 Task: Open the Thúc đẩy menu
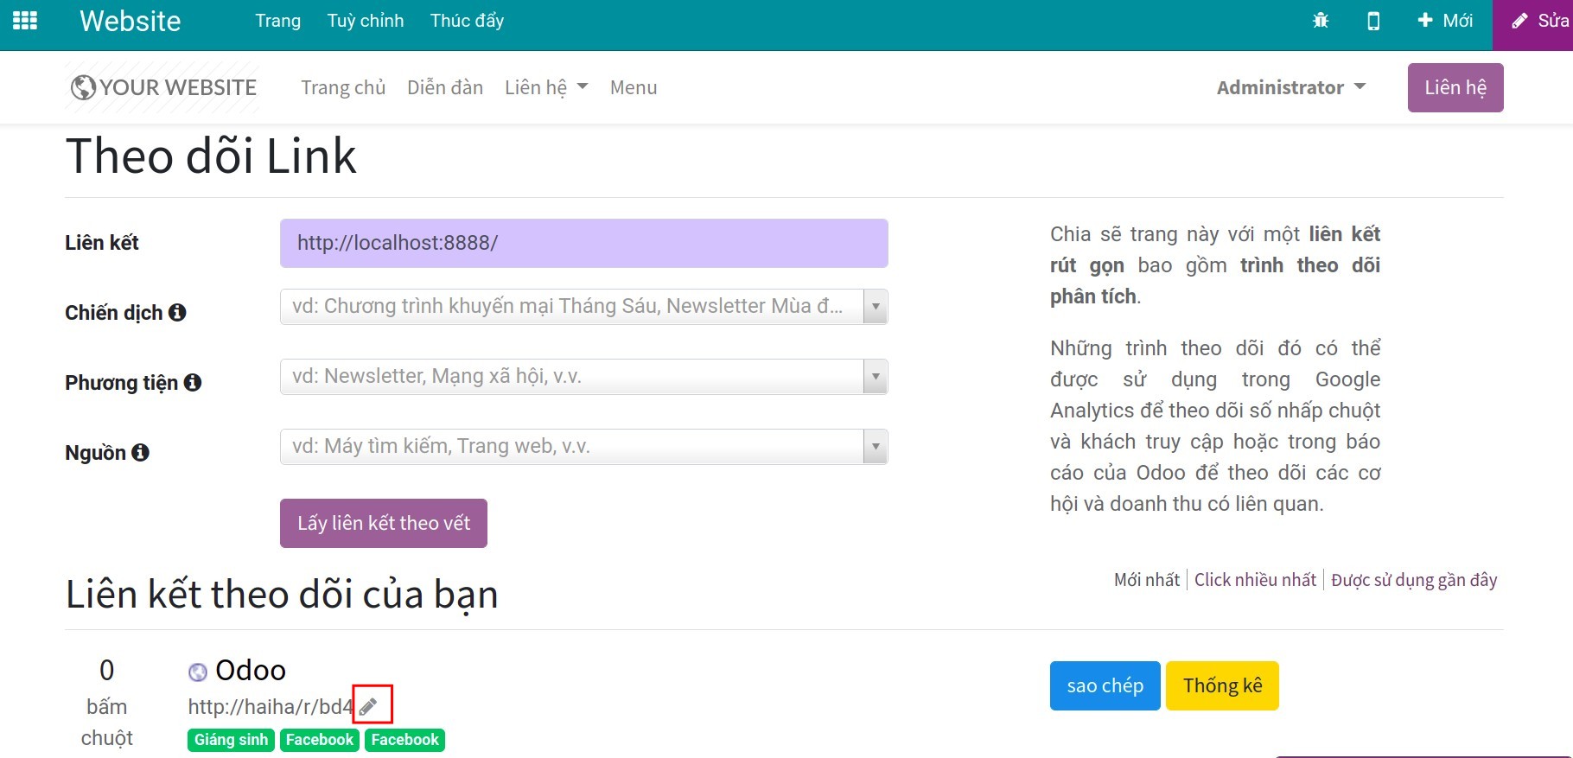click(x=467, y=21)
